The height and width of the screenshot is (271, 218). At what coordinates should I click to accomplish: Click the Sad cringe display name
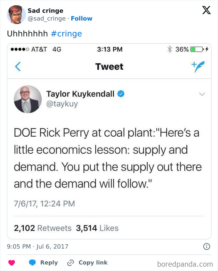tap(45, 11)
